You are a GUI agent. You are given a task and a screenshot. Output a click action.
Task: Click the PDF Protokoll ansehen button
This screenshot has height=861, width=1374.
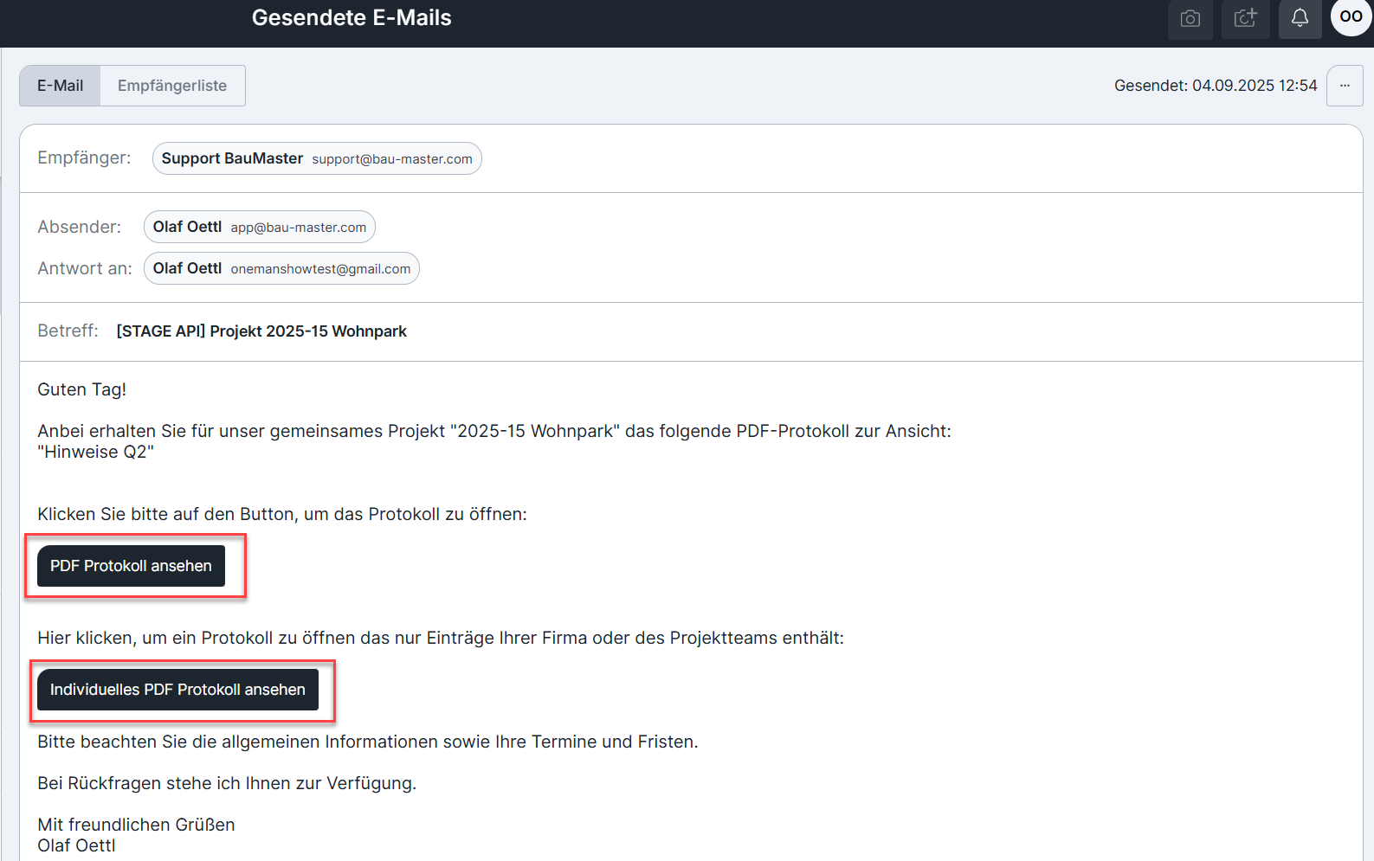131,566
